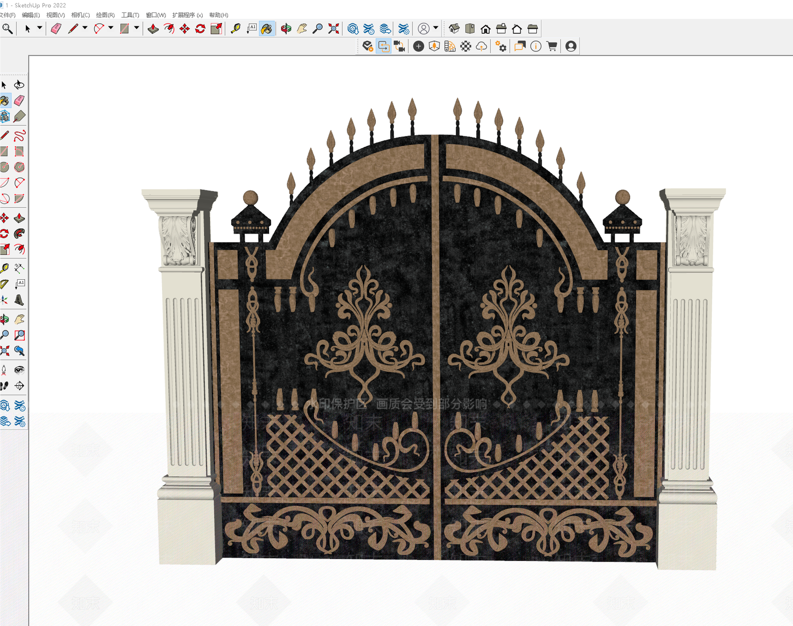Select the Text label tool in top toolbar

point(252,29)
